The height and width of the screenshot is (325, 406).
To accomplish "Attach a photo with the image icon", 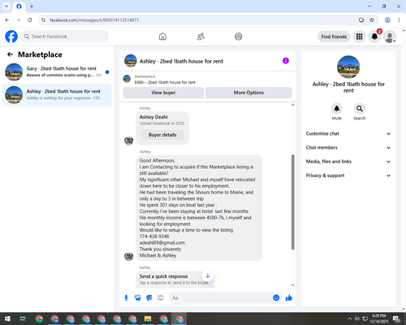I will pyautogui.click(x=138, y=298).
